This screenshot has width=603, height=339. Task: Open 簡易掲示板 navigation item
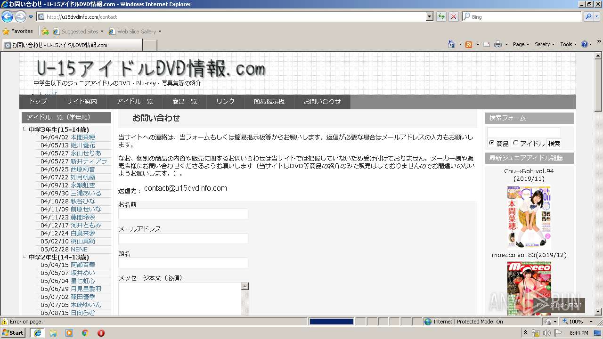coord(269,102)
